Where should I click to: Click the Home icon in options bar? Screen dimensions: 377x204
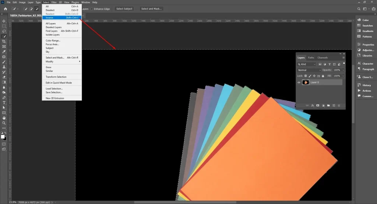pos(5,9)
